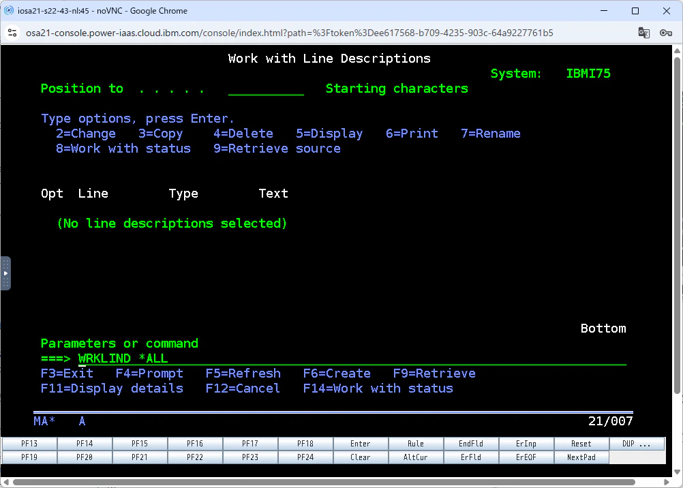Click the PF13 key button
The width and height of the screenshot is (683, 488).
coord(29,444)
